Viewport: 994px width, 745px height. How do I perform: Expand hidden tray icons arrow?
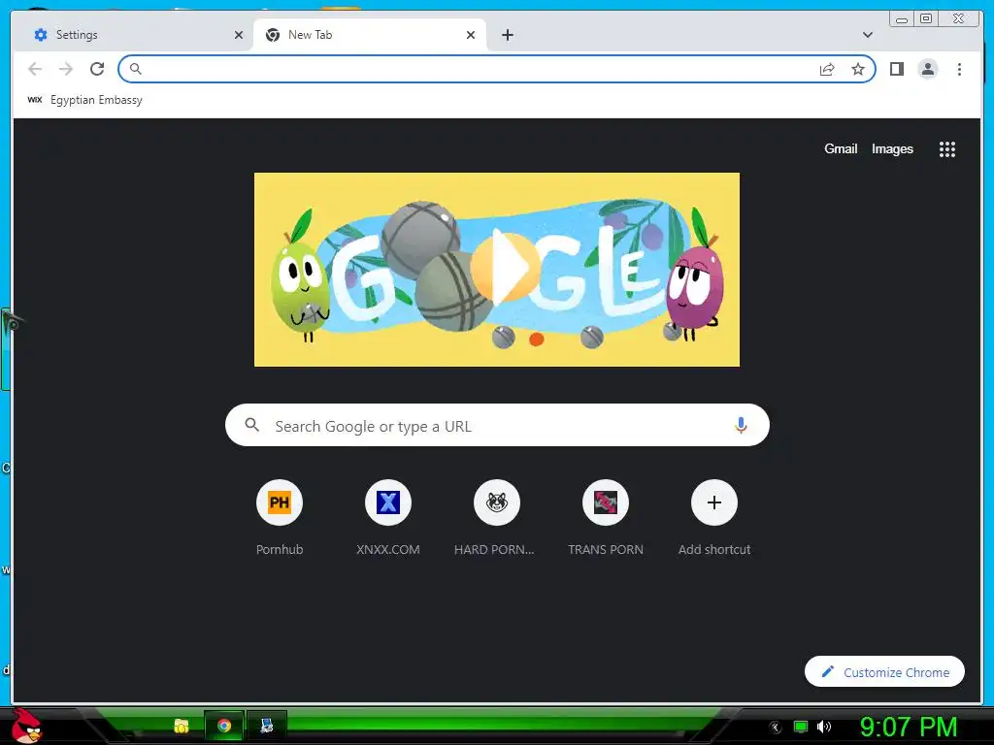click(x=775, y=728)
